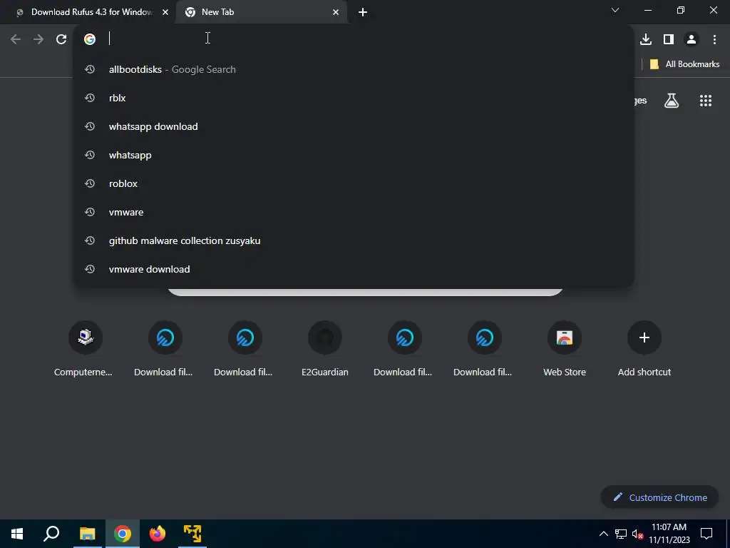
Task: Open the new tab plus button
Action: pos(363,12)
